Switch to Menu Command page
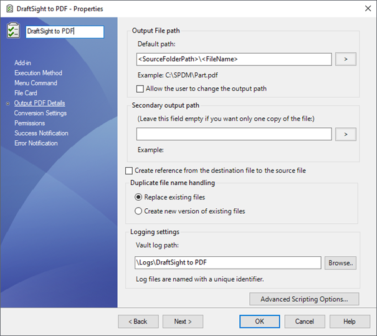Viewport: 377px width, 336px height. pyautogui.click(x=36, y=83)
